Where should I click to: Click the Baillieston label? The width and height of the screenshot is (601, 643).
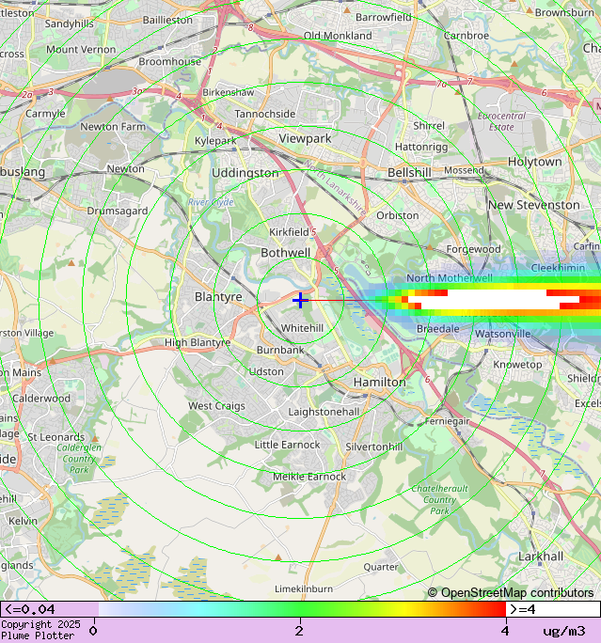click(x=167, y=20)
